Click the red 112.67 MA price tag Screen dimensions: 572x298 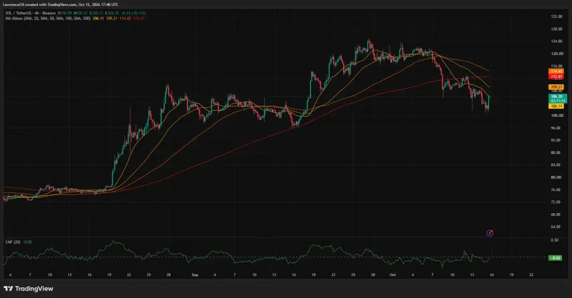coord(556,76)
